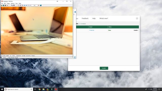Click the Cut scissors icon in IrfanView toolbar
Image resolution: width=162 pixels, height=91 pixels.
tap(10, 5)
